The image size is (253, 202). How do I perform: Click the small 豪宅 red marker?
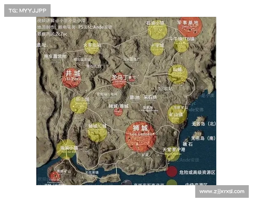click(x=132, y=78)
